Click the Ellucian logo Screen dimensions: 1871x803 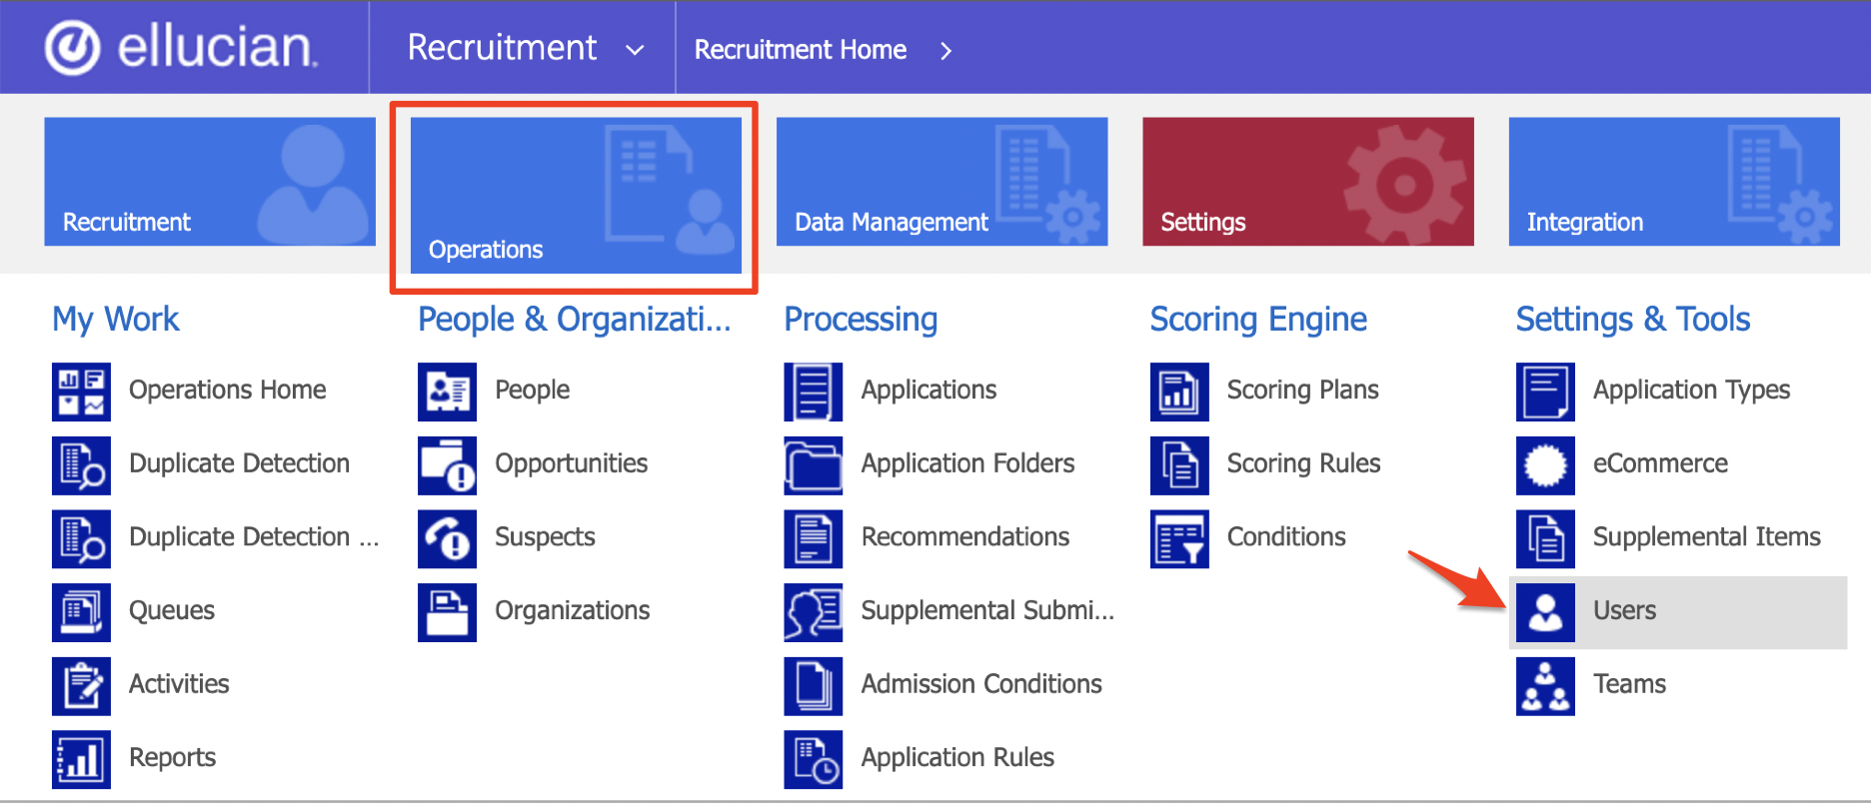tap(181, 48)
